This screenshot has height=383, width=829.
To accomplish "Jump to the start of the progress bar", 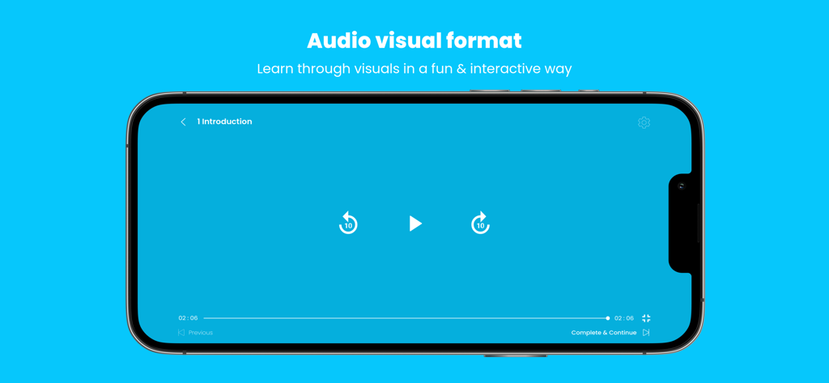I will point(206,318).
